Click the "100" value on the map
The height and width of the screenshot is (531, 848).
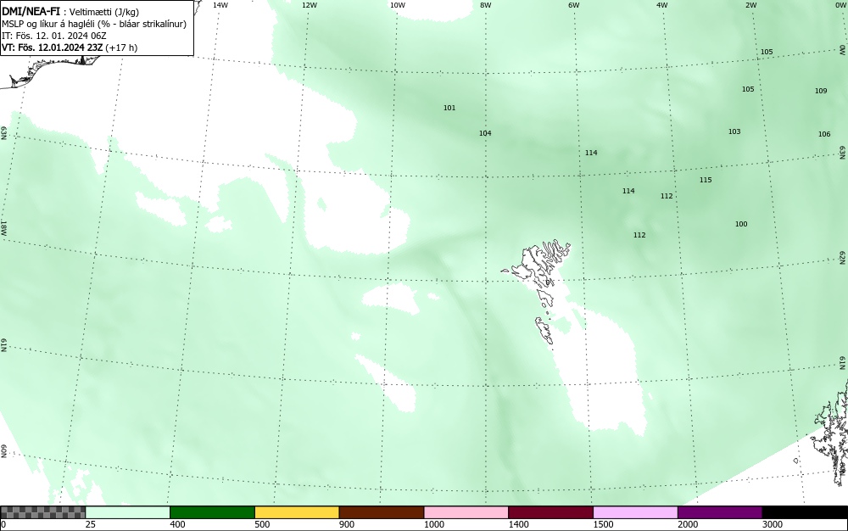coord(741,224)
